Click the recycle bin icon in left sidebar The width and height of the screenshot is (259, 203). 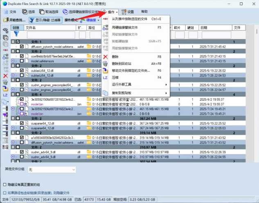[5, 82]
